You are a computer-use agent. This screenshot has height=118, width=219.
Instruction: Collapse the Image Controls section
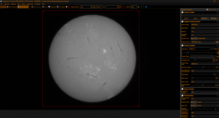tap(182, 89)
